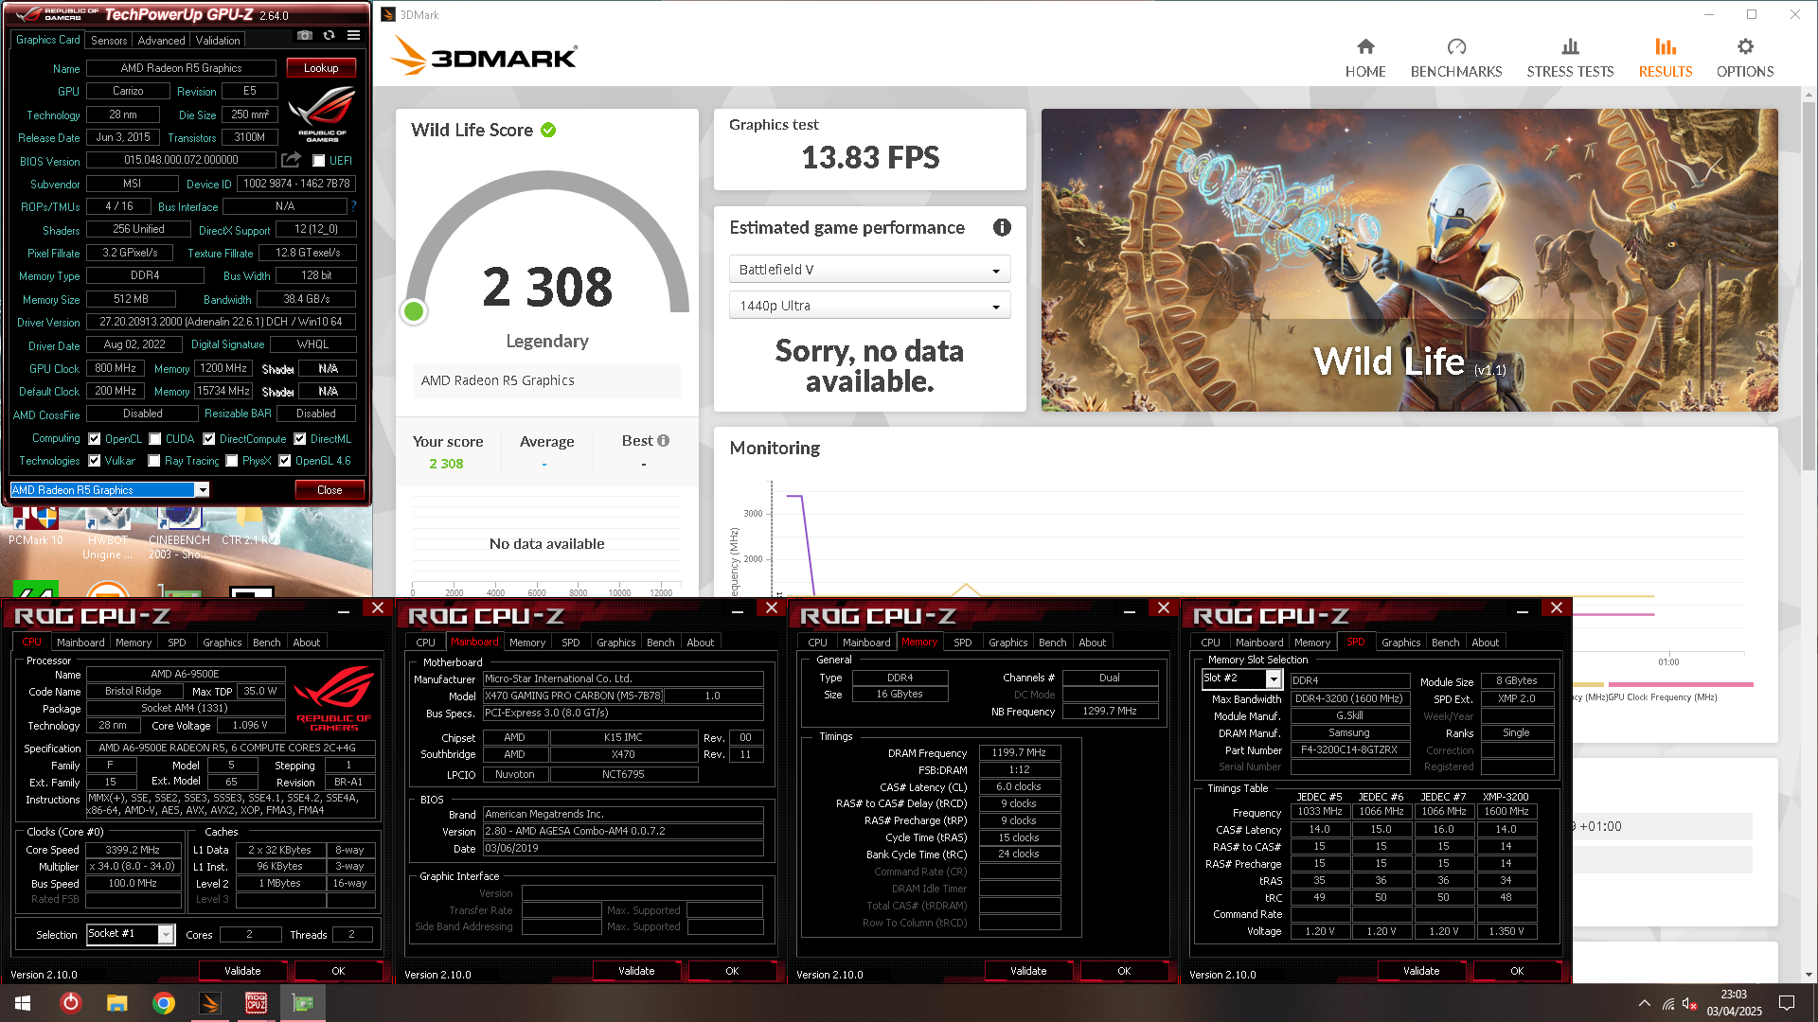Toggle the PhysX checkbox in GPU-Z
Screen dimensions: 1818x1022
tap(232, 461)
